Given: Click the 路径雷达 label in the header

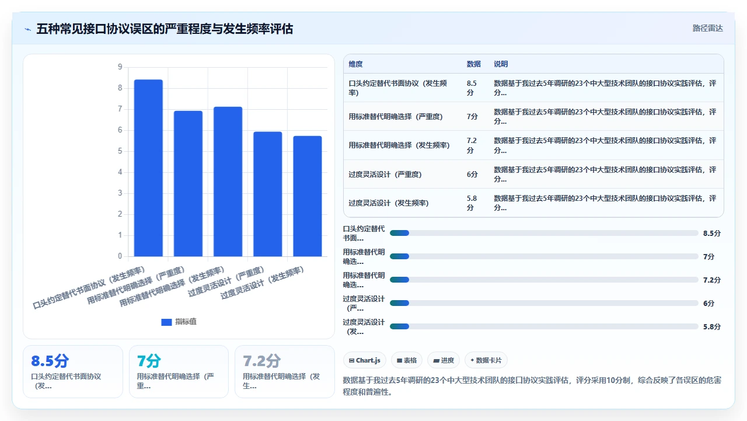Looking at the screenshot, I should click(707, 28).
